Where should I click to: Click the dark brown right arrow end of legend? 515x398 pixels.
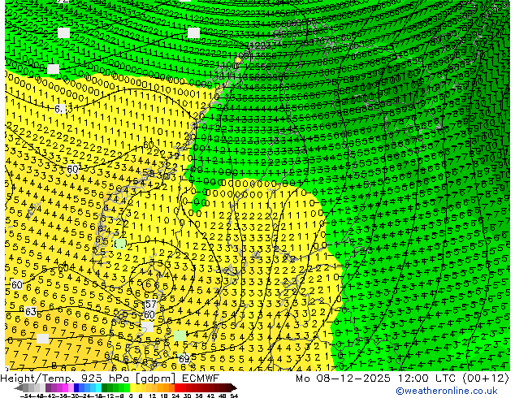point(233,387)
